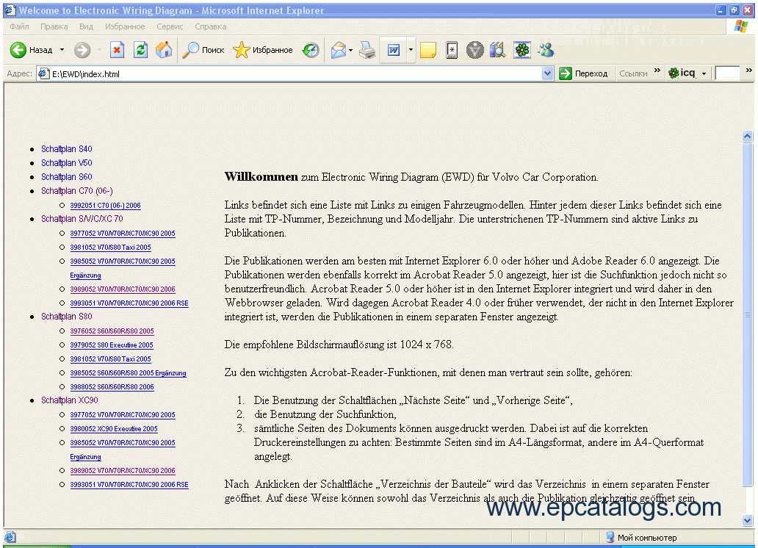758x548 pixels.
Task: Open publication 3992051 C70 (06-) 2006
Action: pyautogui.click(x=105, y=206)
